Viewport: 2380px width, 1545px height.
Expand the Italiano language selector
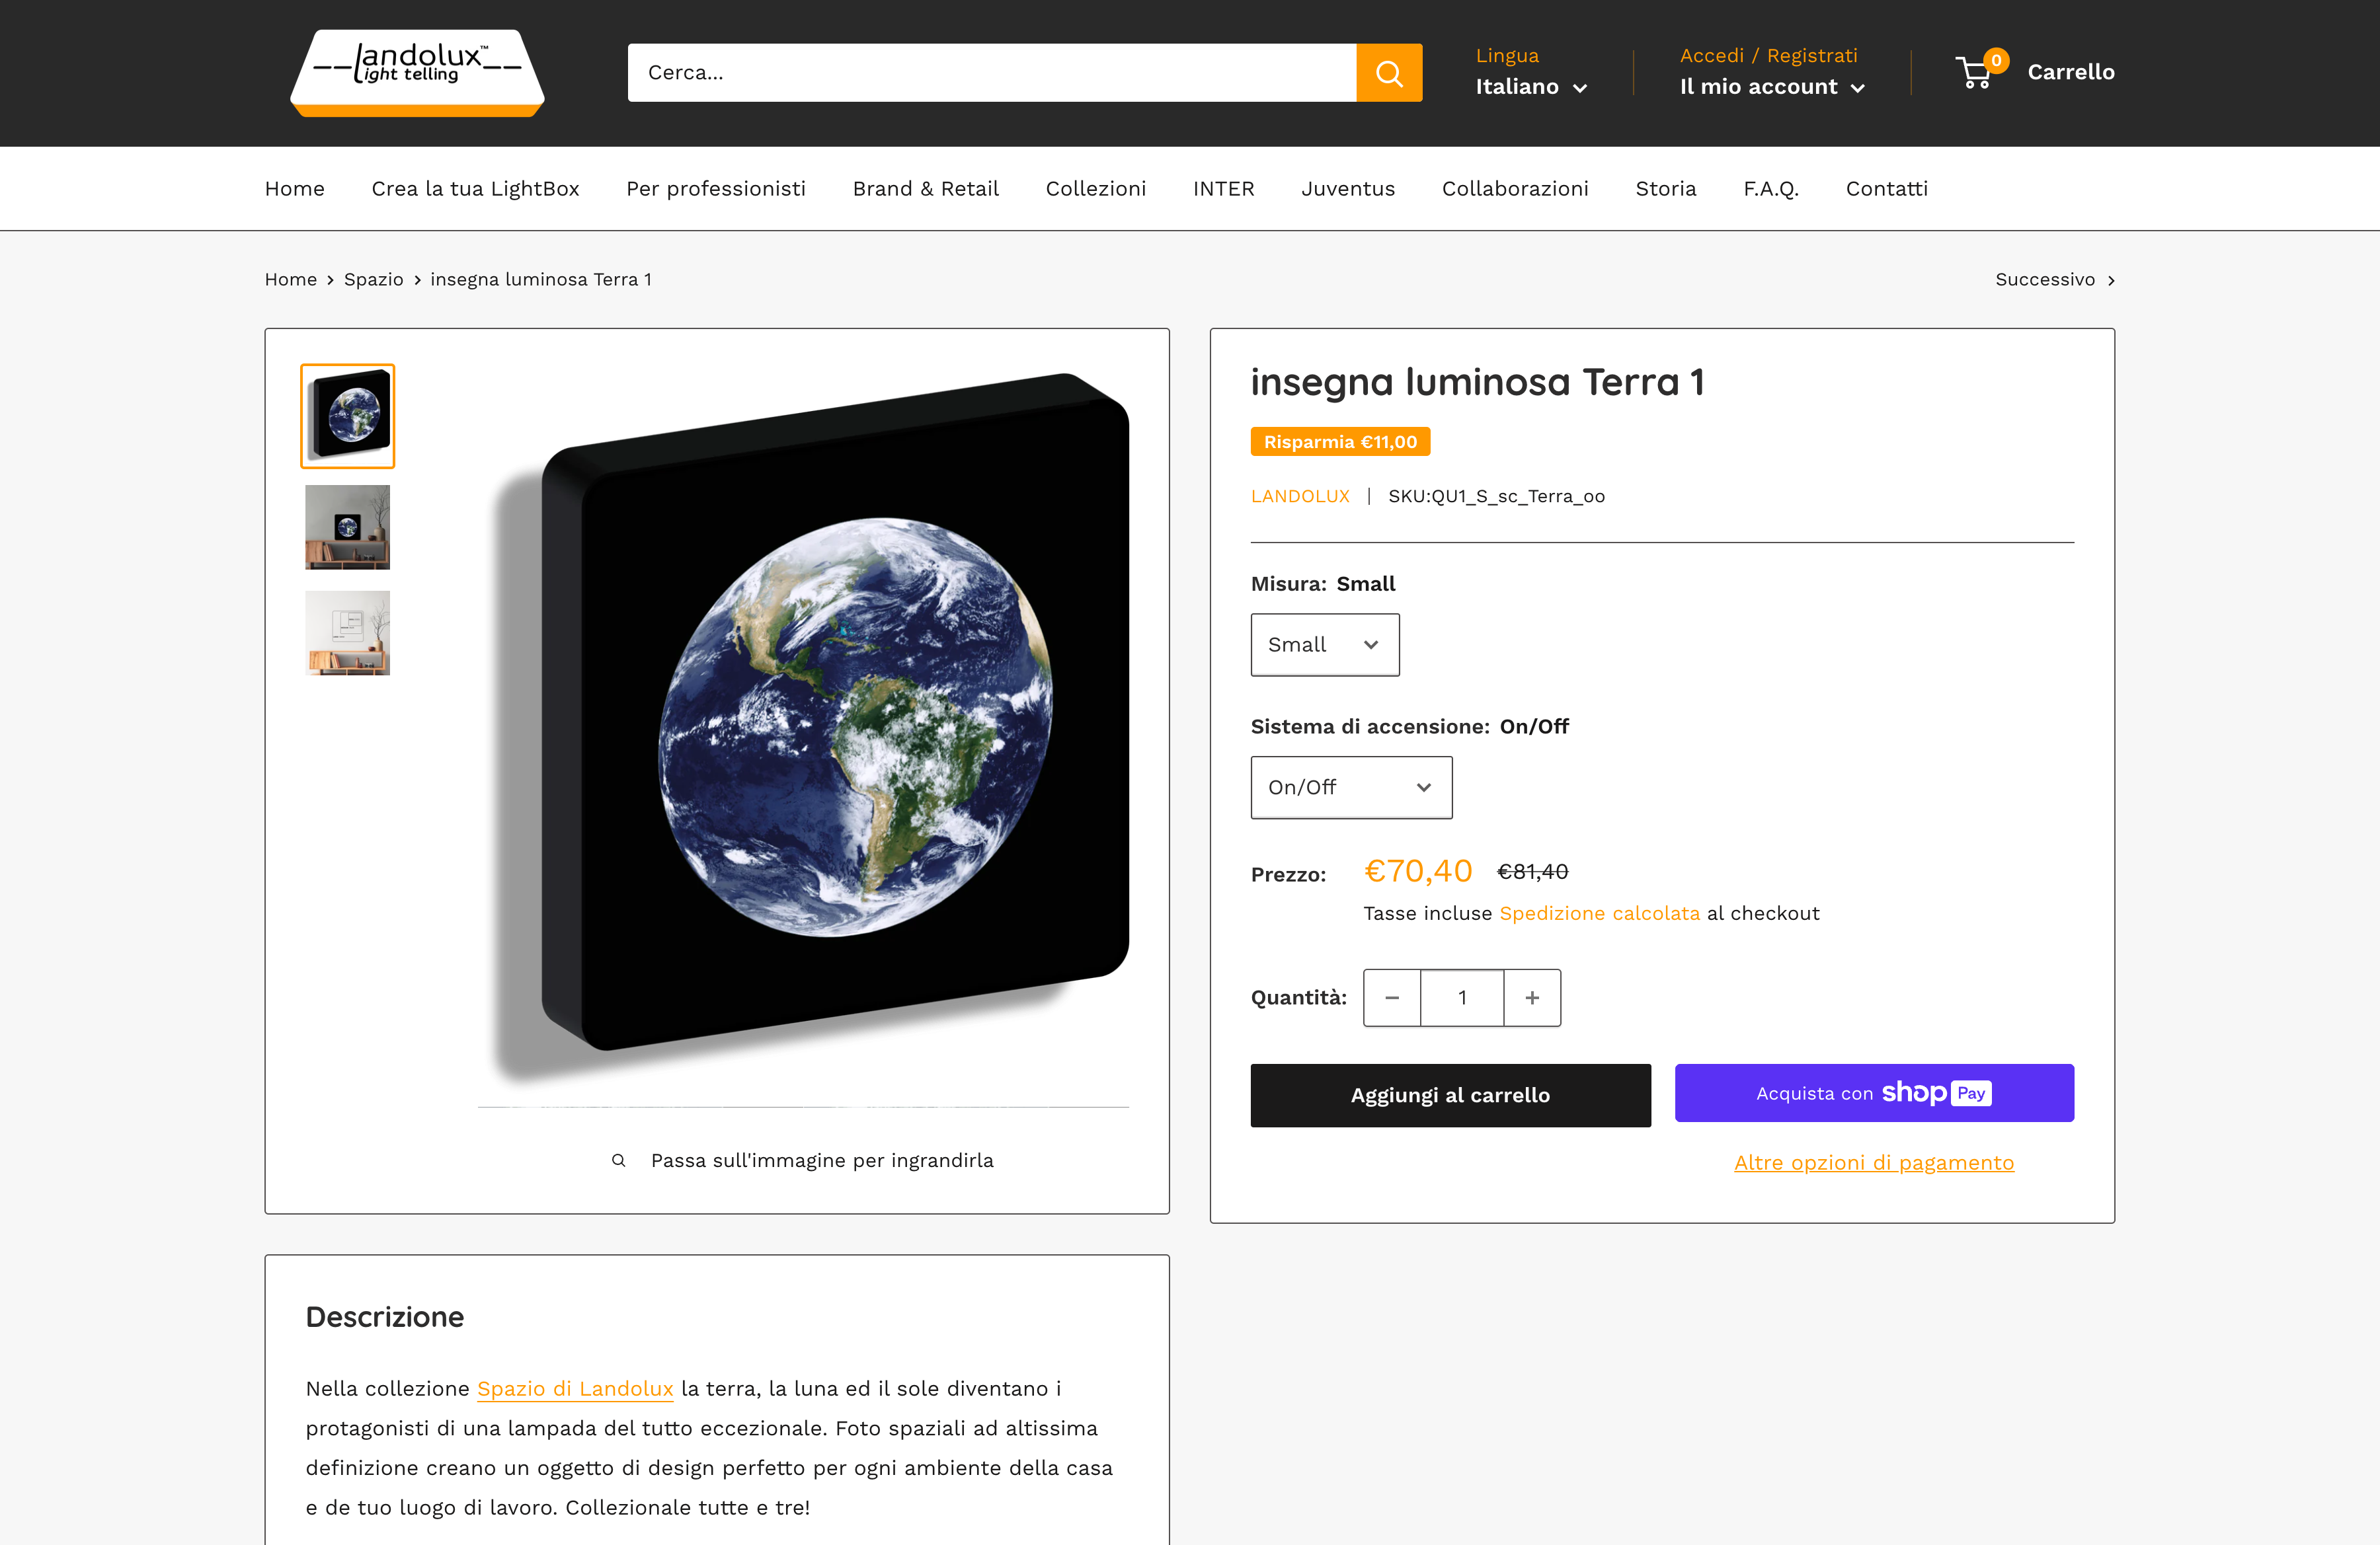pos(1530,87)
